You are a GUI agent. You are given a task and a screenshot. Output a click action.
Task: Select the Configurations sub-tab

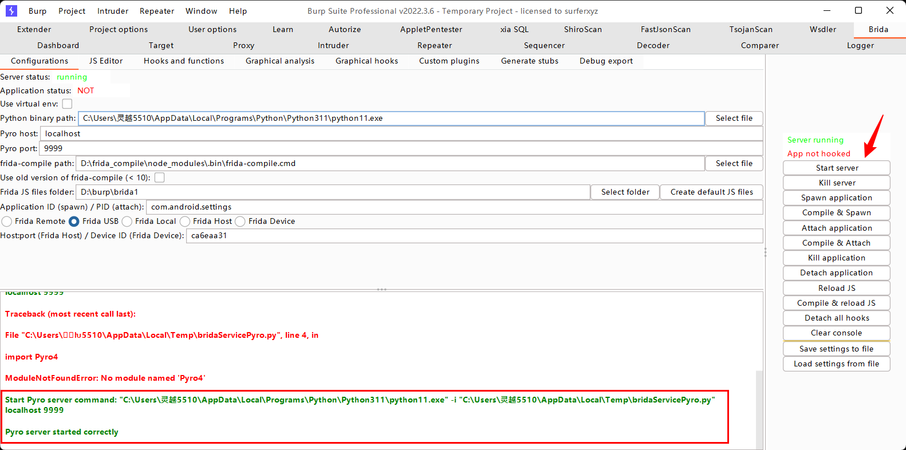tap(40, 61)
